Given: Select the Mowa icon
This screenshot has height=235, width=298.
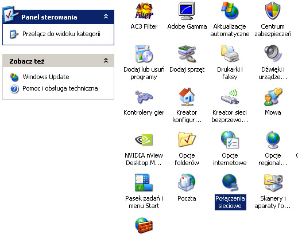Looking at the screenshot, I should pos(273,97).
